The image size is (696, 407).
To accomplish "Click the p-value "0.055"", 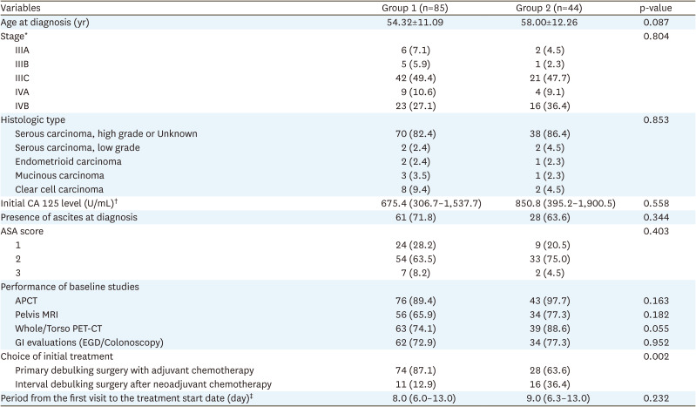I will (656, 329).
